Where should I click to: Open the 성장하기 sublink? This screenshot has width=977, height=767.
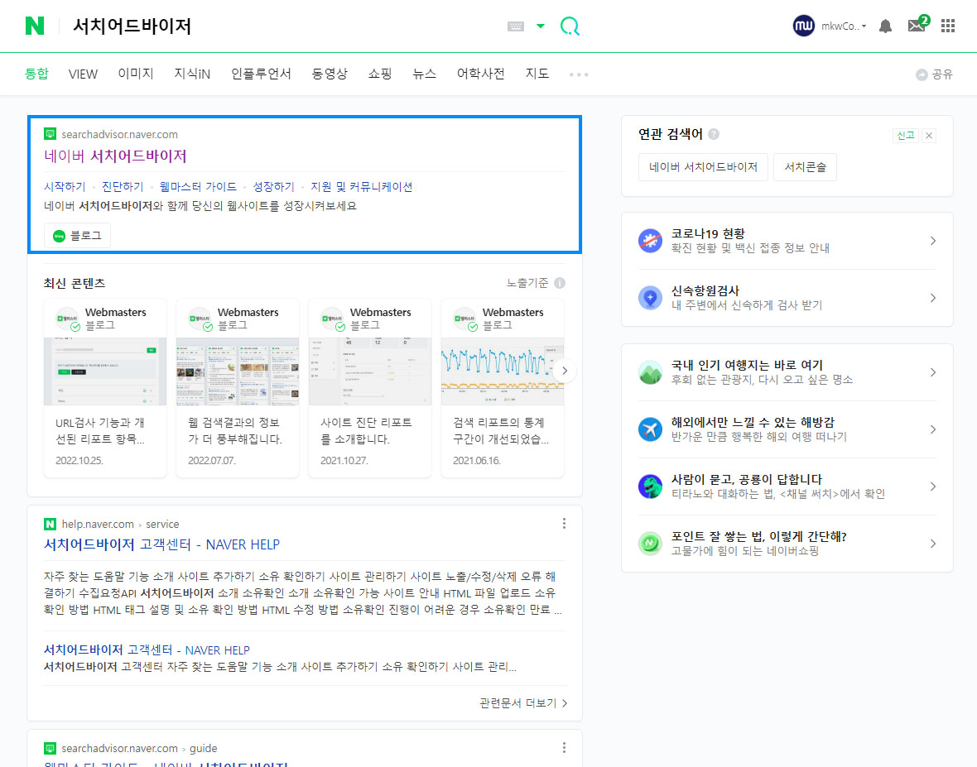tap(273, 187)
